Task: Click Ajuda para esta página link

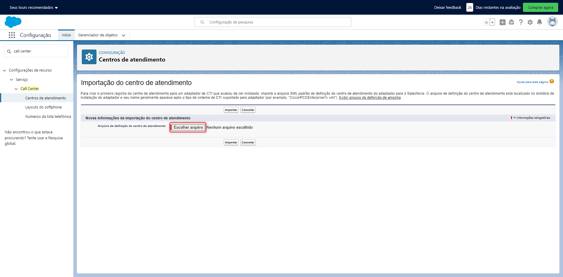Action: click(532, 82)
